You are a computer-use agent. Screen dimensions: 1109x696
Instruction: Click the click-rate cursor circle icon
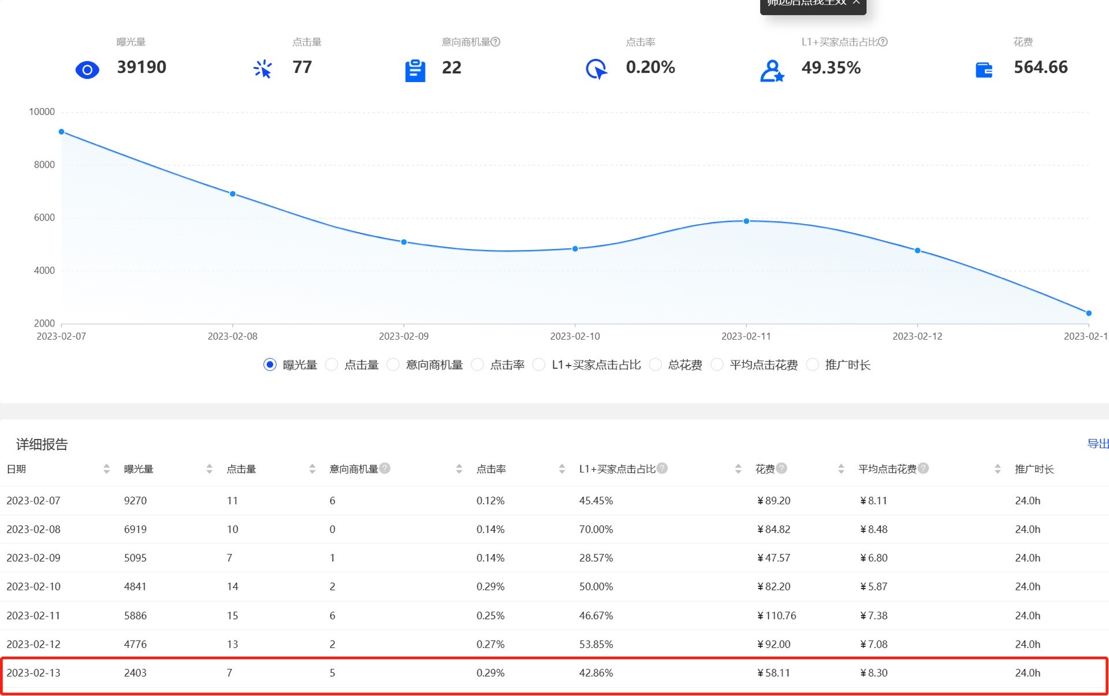point(597,69)
